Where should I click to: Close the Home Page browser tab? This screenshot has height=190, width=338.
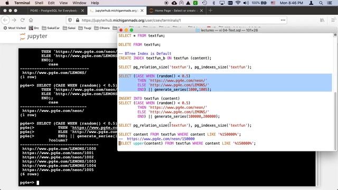click(x=201, y=11)
